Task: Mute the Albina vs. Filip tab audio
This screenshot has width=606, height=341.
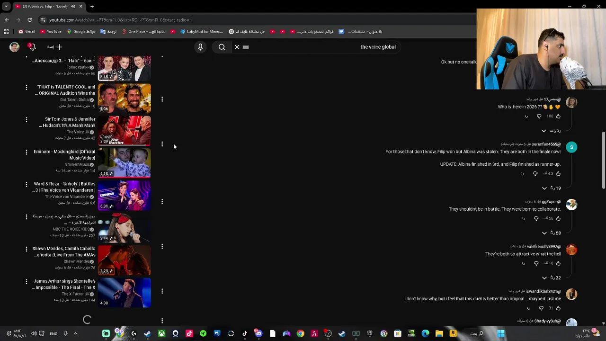Action: point(73,6)
